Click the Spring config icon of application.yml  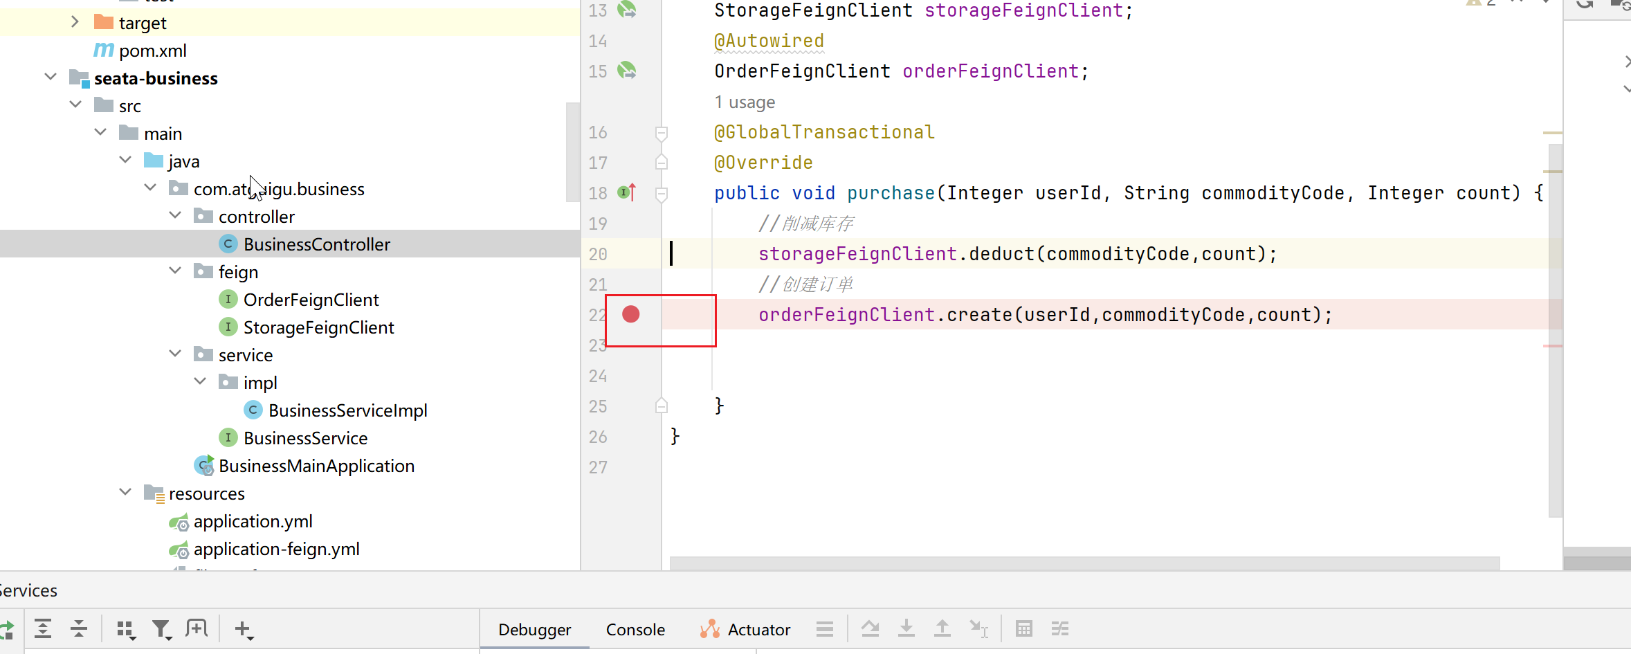pyautogui.click(x=179, y=522)
